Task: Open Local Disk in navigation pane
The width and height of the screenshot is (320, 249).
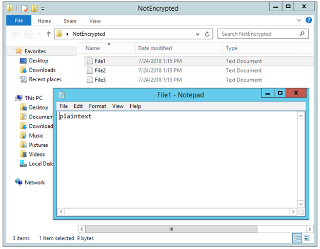Action: pyautogui.click(x=41, y=164)
